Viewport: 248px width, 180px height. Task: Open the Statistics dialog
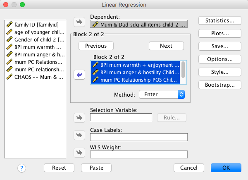tap(220, 20)
